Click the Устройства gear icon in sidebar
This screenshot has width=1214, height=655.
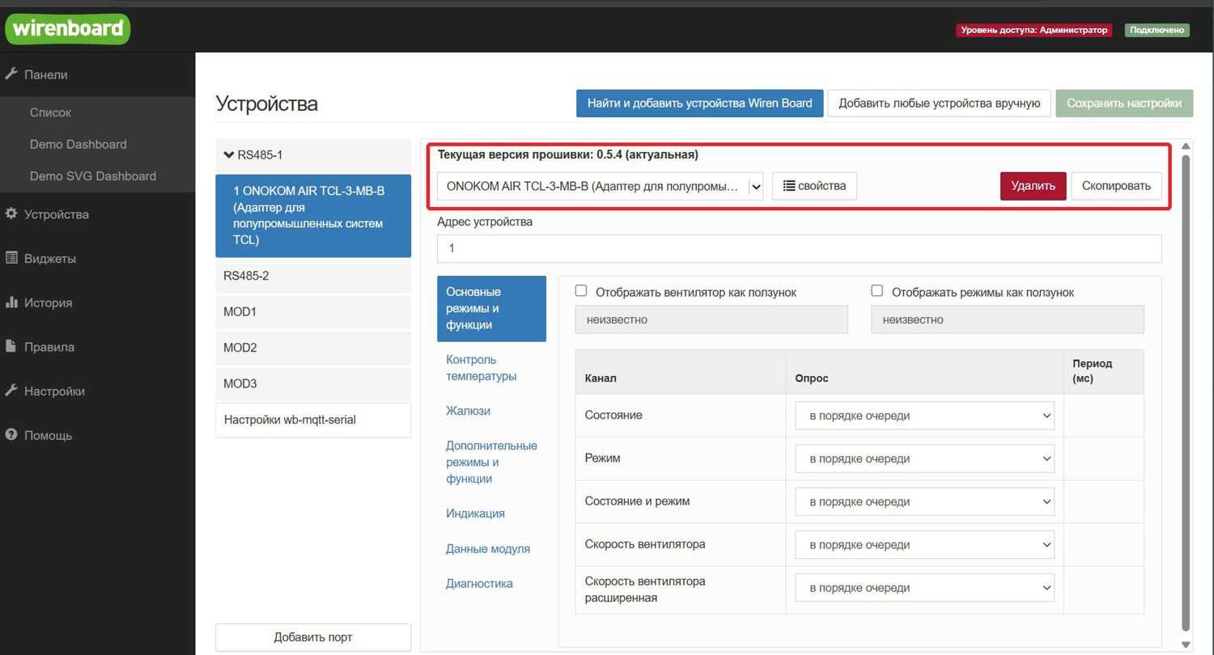(x=11, y=214)
